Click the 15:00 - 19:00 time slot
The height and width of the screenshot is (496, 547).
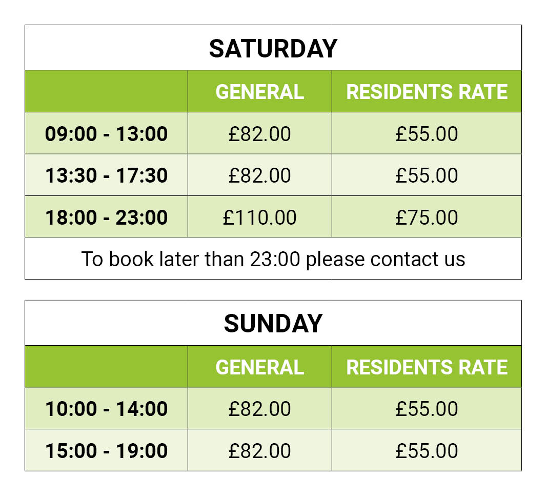107,451
